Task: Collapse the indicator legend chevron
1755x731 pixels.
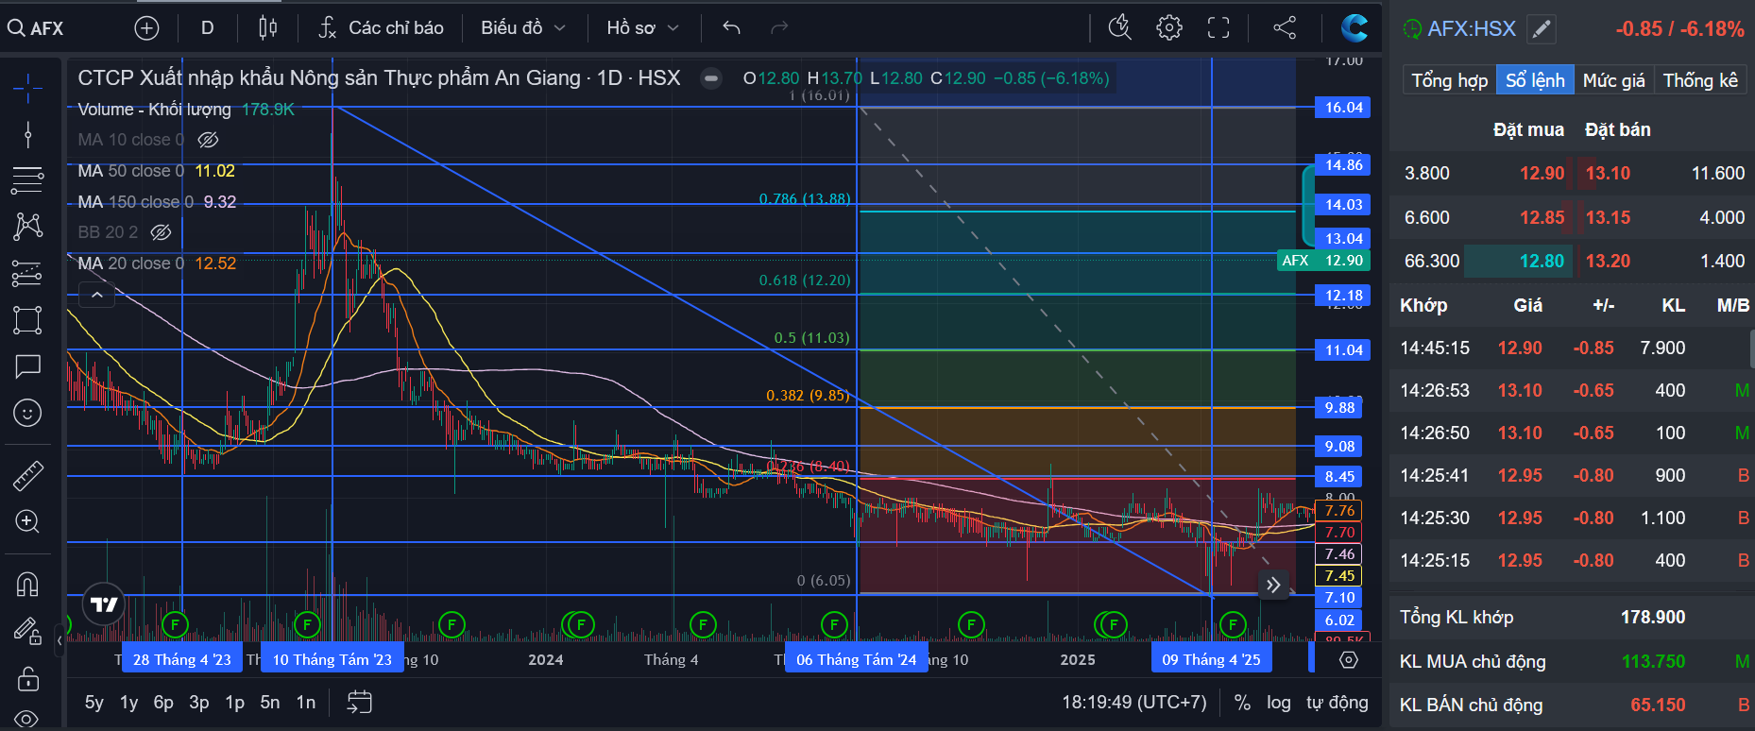Action: click(96, 296)
